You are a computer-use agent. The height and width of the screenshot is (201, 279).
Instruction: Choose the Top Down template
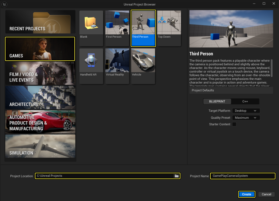(169, 27)
